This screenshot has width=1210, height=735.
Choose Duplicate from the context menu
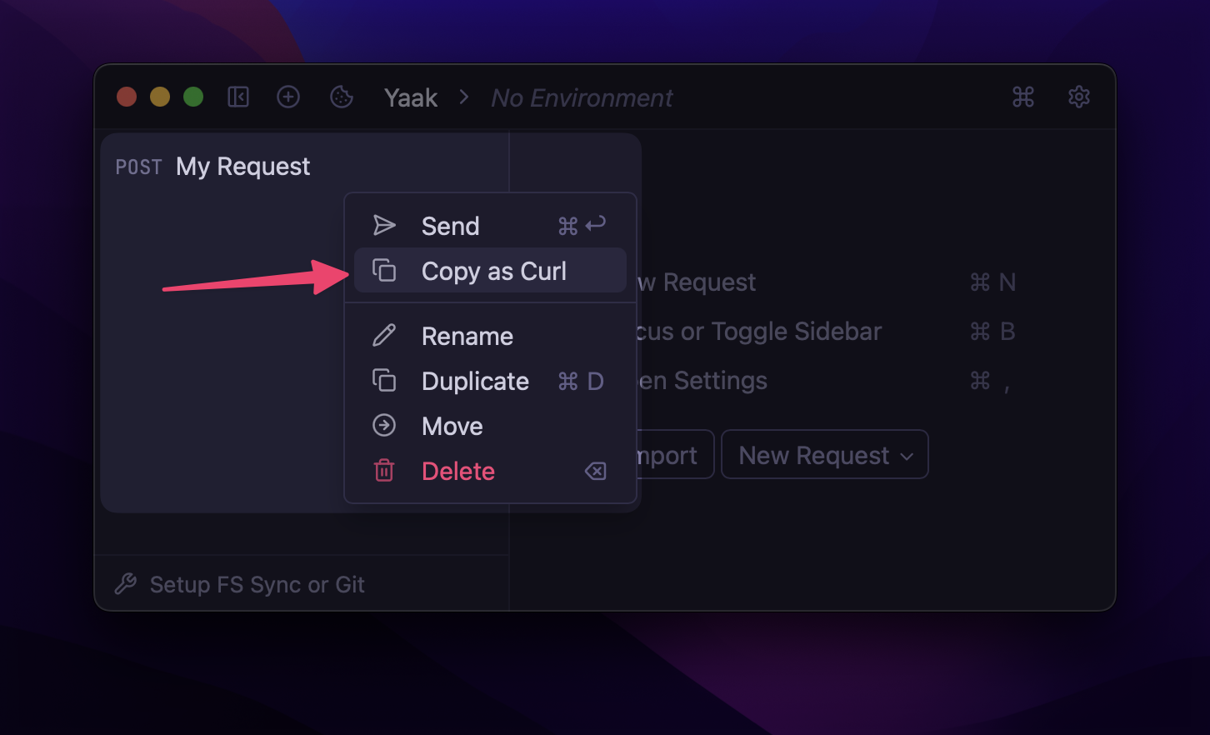[x=475, y=380]
